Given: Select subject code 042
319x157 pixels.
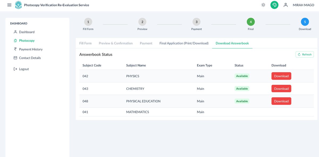Looking at the screenshot, I should [x=85, y=76].
